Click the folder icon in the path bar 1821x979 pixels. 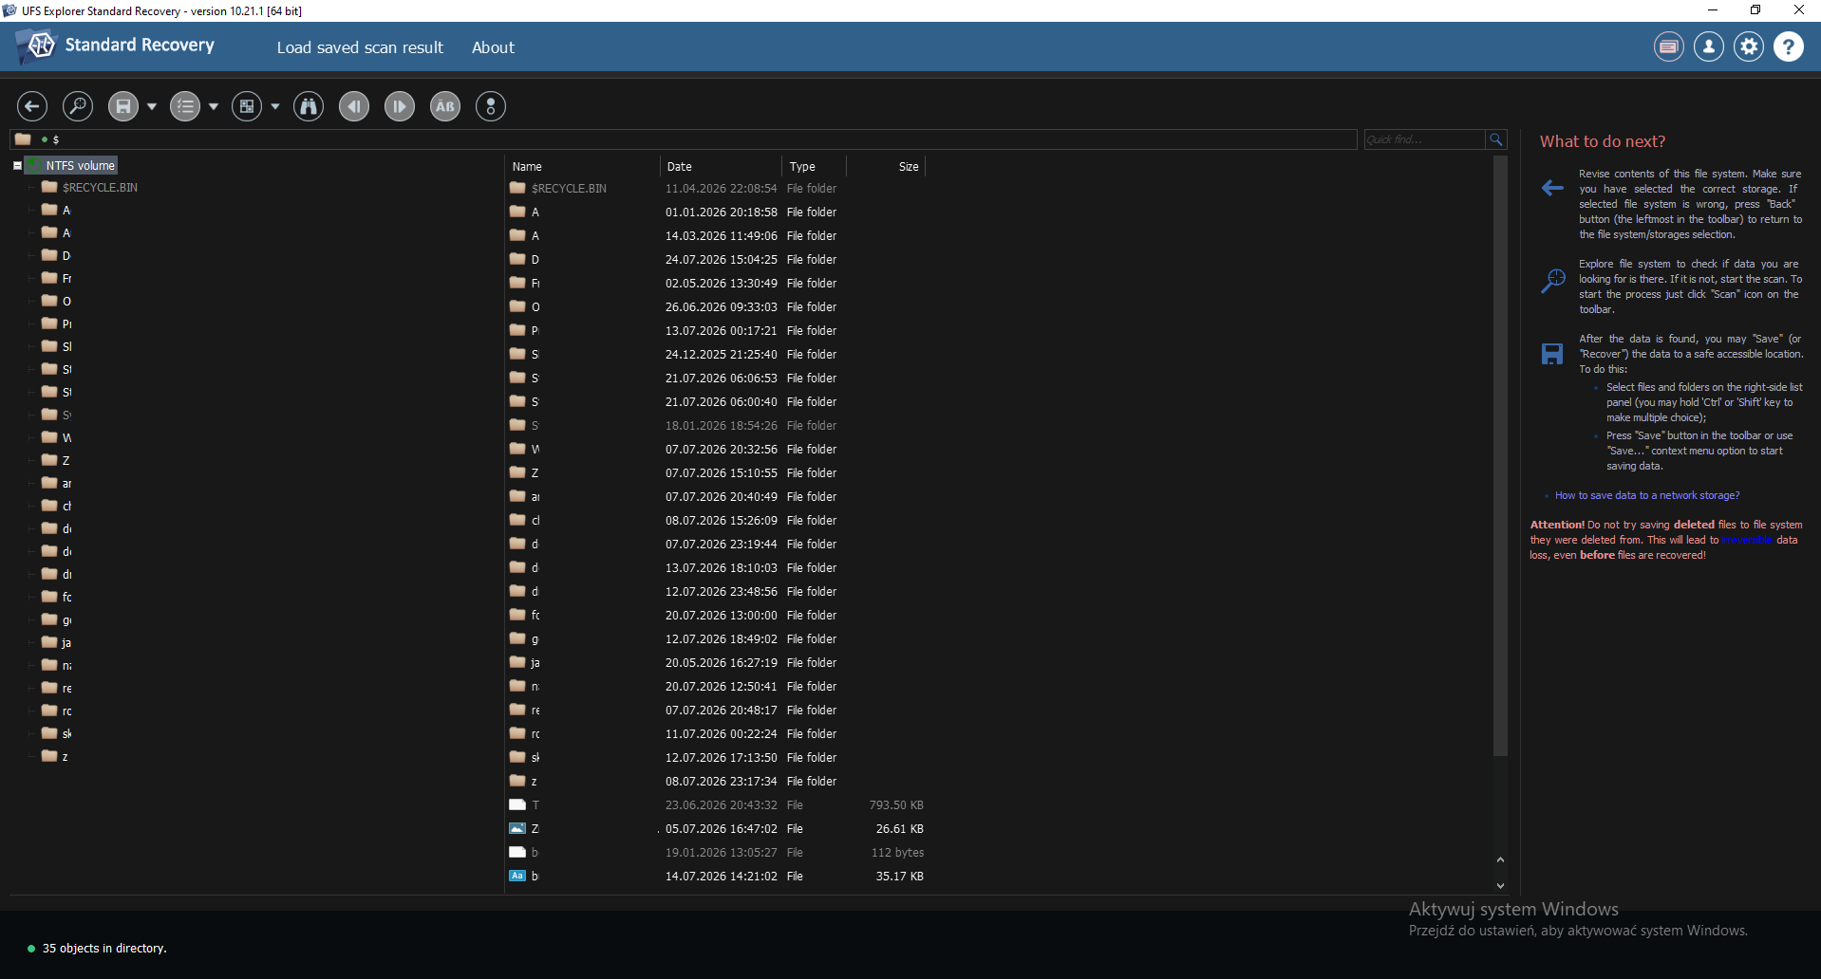click(x=23, y=139)
